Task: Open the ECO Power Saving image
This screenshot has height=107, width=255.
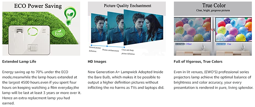Action: click(x=41, y=29)
